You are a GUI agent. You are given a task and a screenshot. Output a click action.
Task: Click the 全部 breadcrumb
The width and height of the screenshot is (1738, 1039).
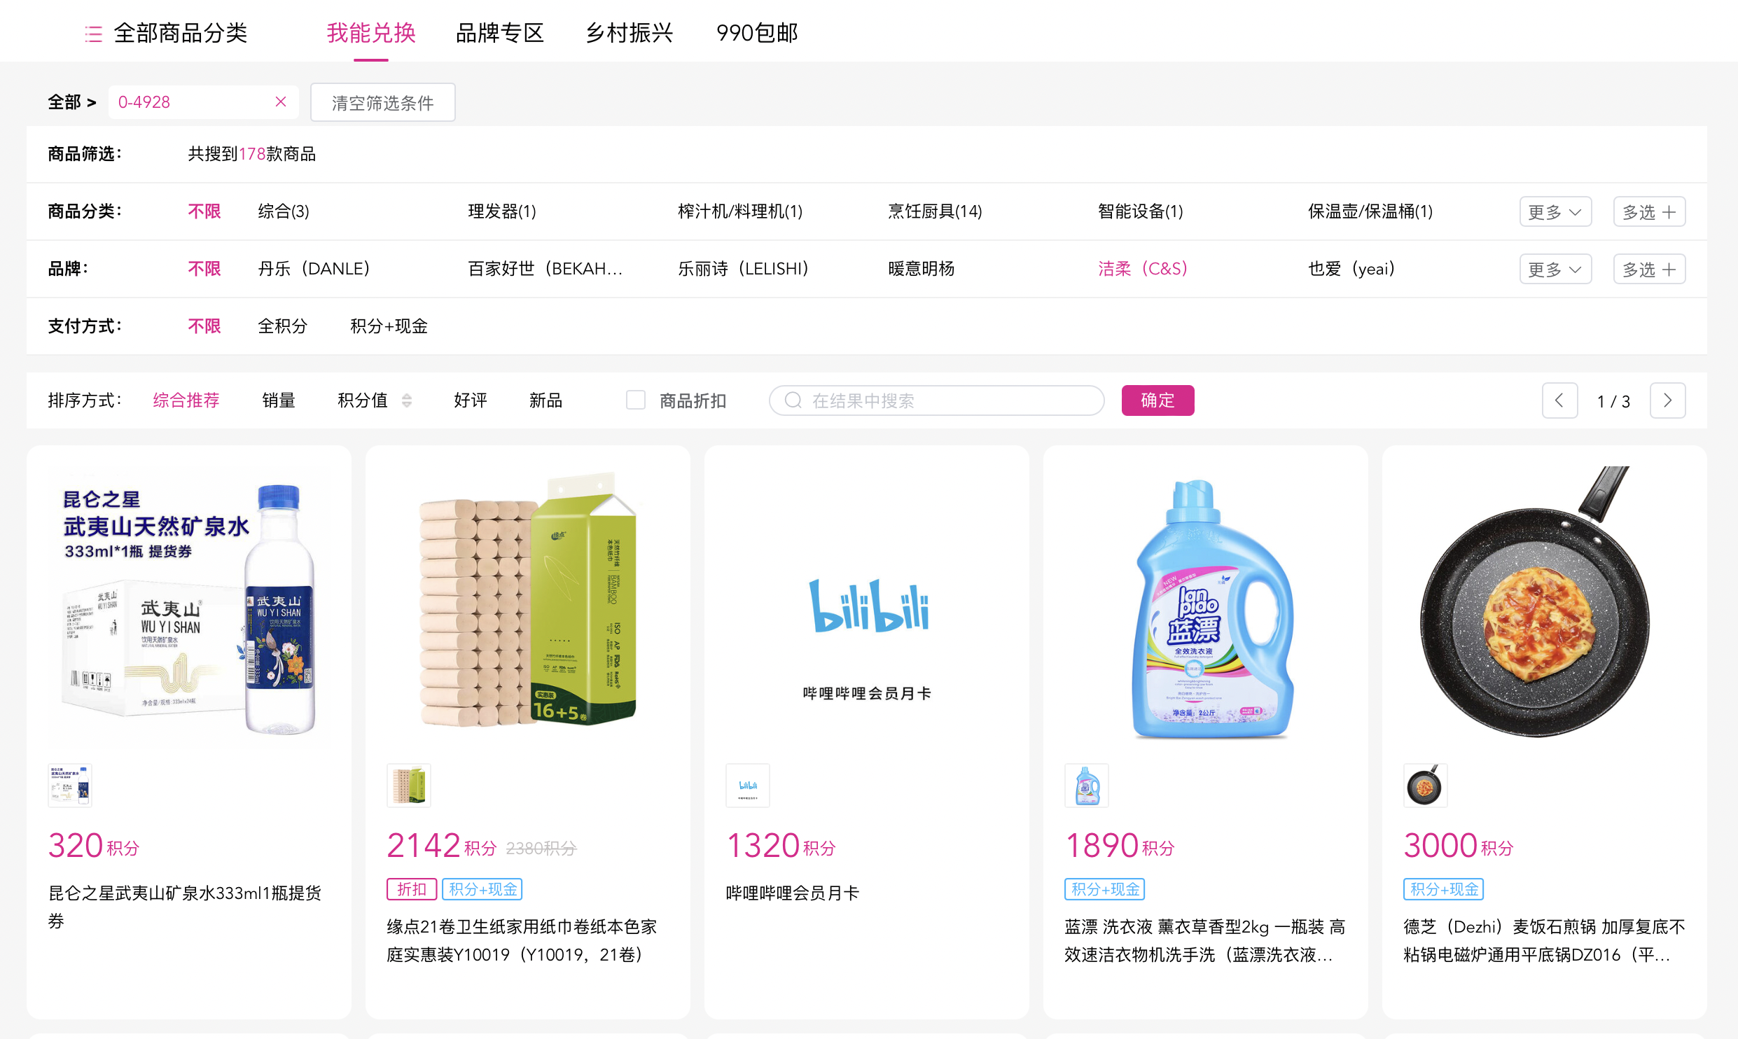click(x=64, y=102)
